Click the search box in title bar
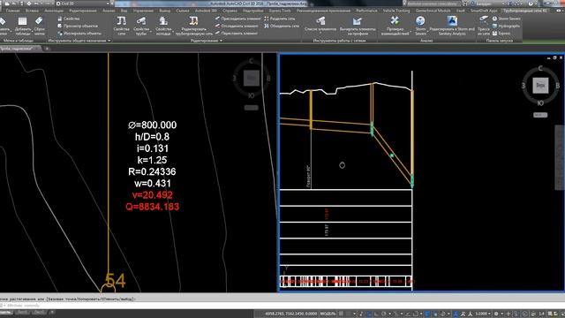Viewport: 565px width, 318px height. [x=433, y=4]
